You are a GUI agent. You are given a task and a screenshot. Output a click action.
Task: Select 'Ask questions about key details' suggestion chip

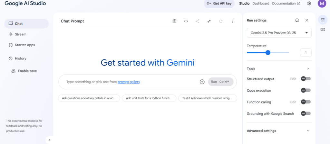pyautogui.click(x=89, y=98)
